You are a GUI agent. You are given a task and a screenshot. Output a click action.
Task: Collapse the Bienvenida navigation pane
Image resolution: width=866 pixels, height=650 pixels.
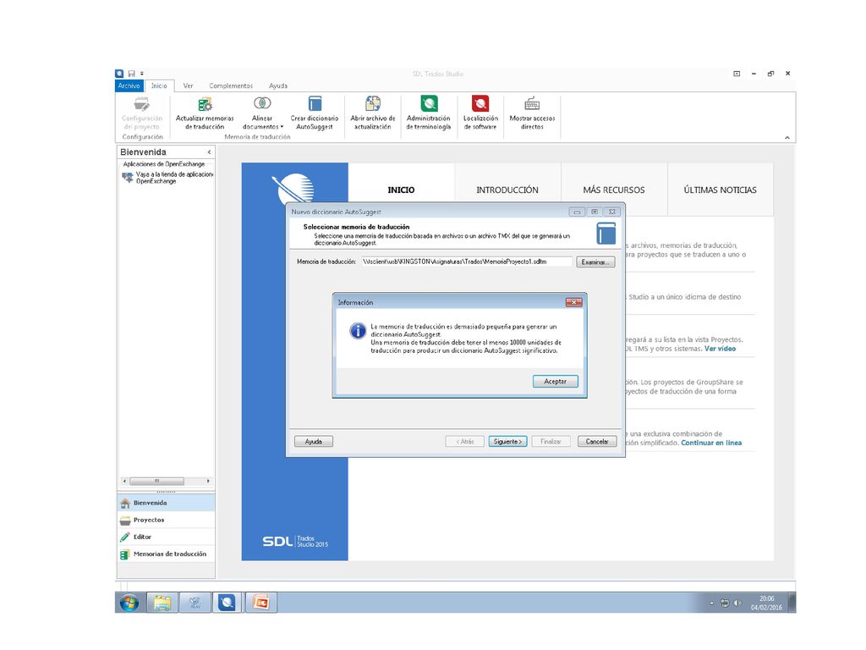click(x=209, y=152)
